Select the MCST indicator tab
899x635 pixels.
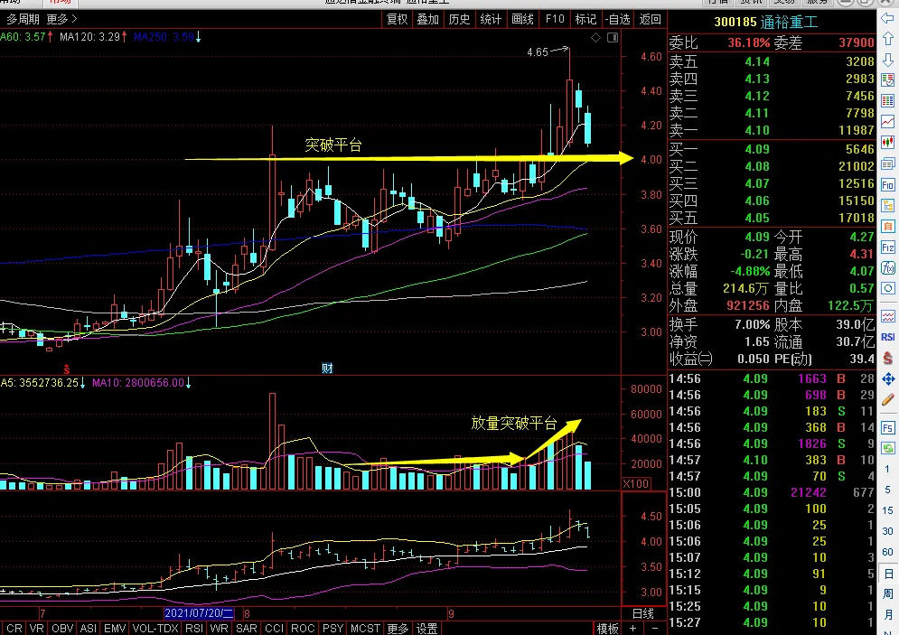tap(365, 629)
